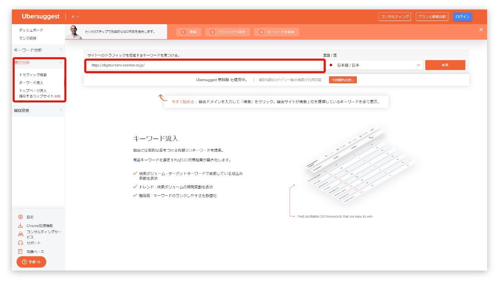Screen dimensions: 499x284
Task: Expand キーワード分析 section
Action: pos(38,50)
